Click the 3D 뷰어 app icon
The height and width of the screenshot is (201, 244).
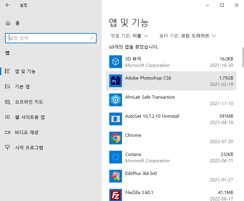pyautogui.click(x=116, y=62)
